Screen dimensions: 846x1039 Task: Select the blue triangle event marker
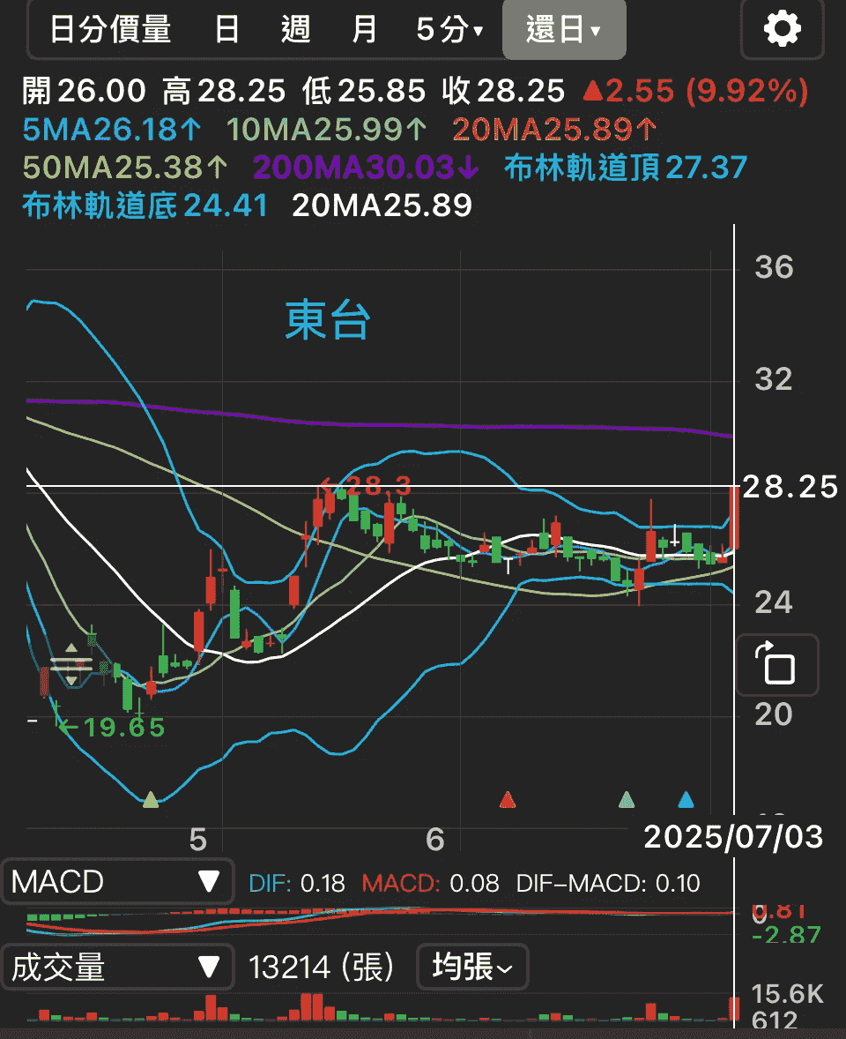(686, 800)
